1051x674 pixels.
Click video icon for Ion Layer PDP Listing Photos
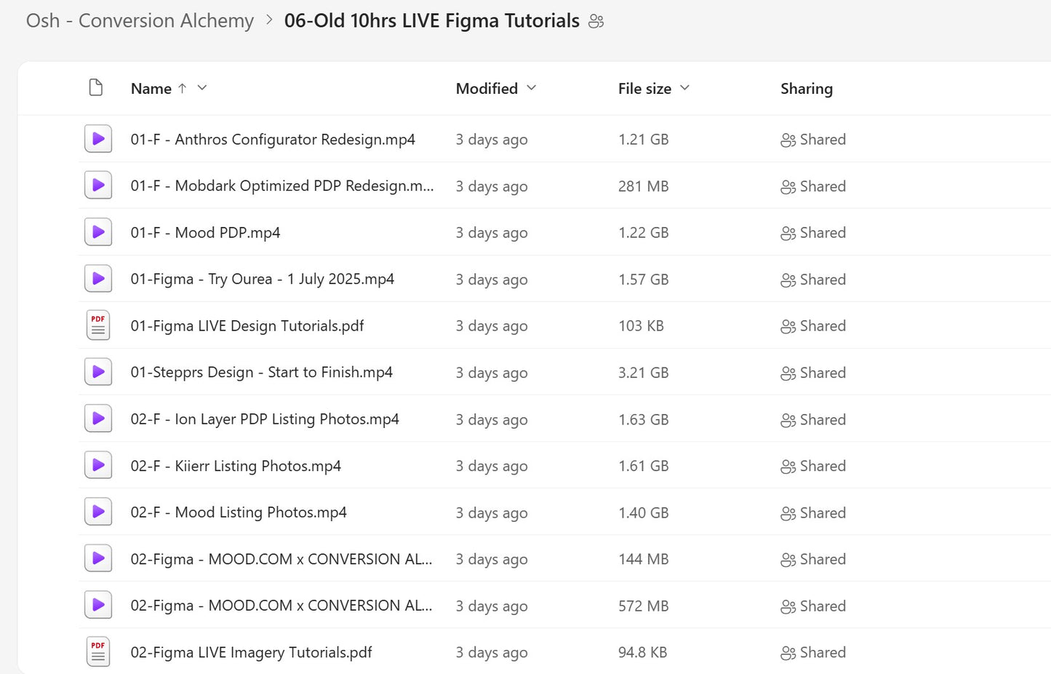click(x=98, y=419)
